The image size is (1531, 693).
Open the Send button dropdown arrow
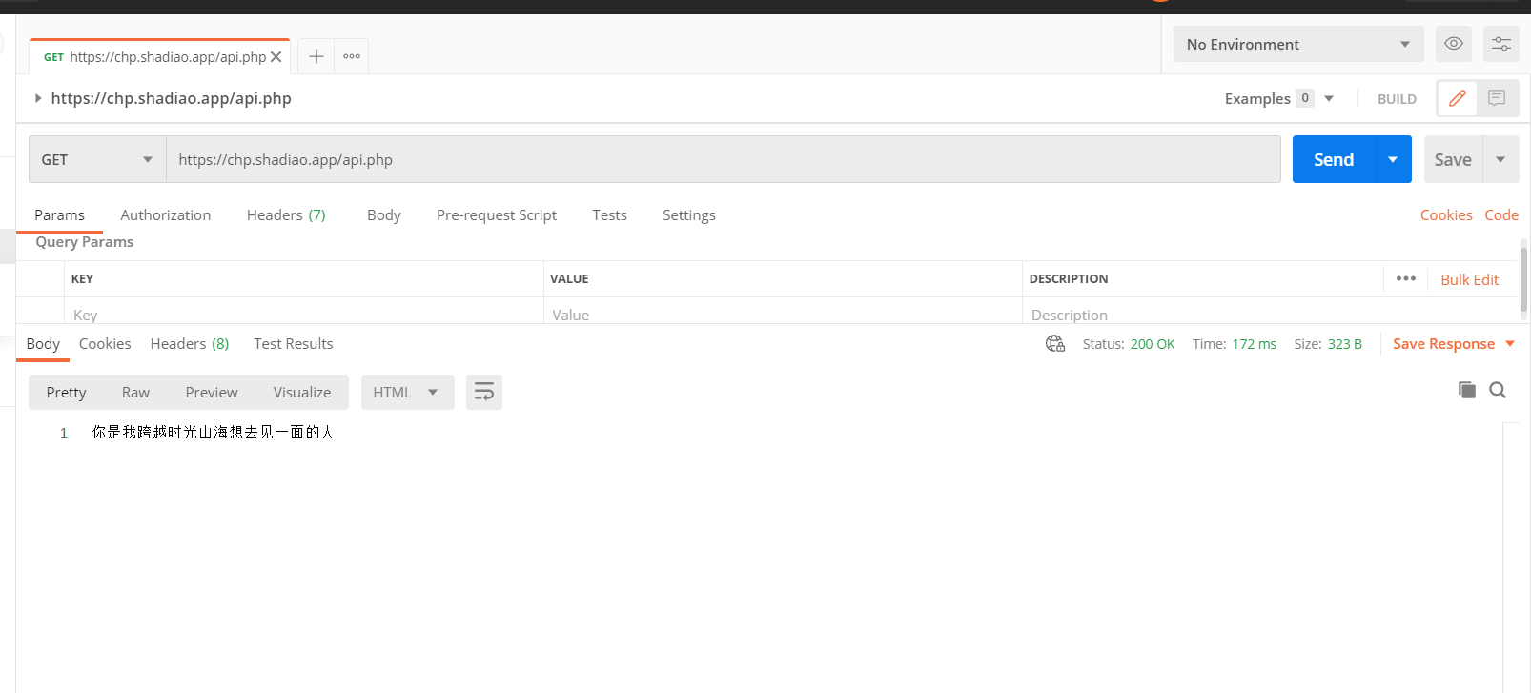pyautogui.click(x=1393, y=159)
